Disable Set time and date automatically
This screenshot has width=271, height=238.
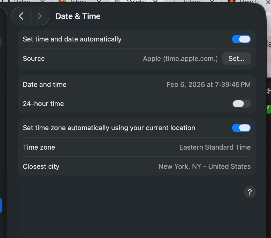[x=241, y=39]
